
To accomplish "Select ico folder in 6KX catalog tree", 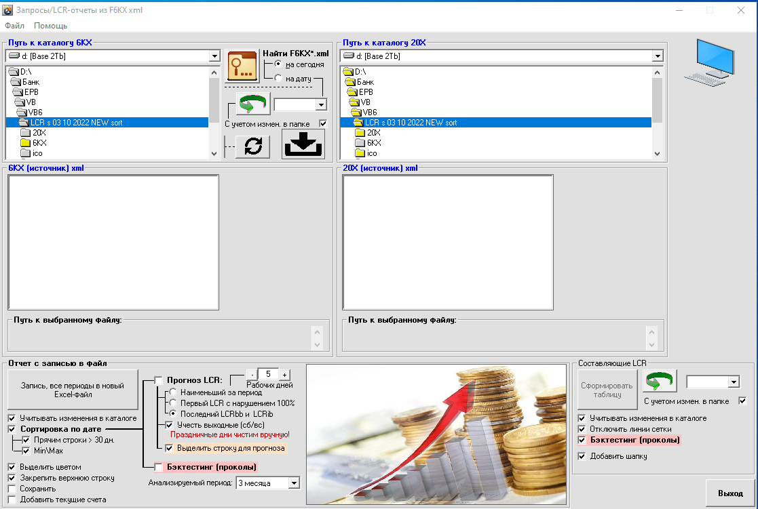I will point(32,153).
